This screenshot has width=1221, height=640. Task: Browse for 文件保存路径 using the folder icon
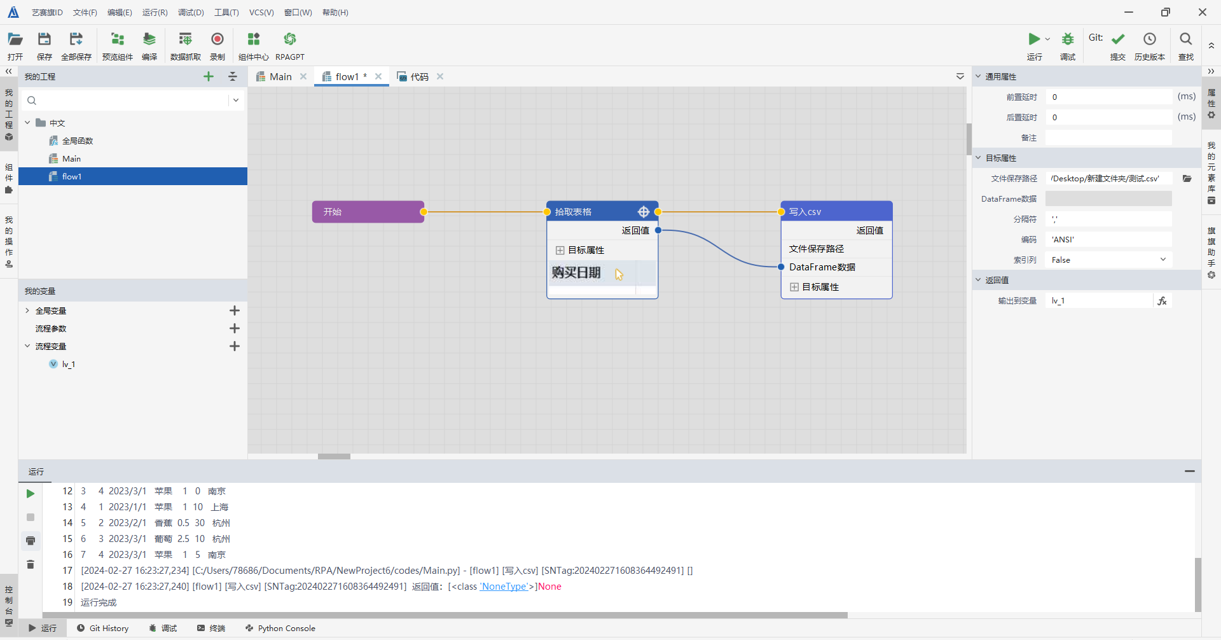1187,179
